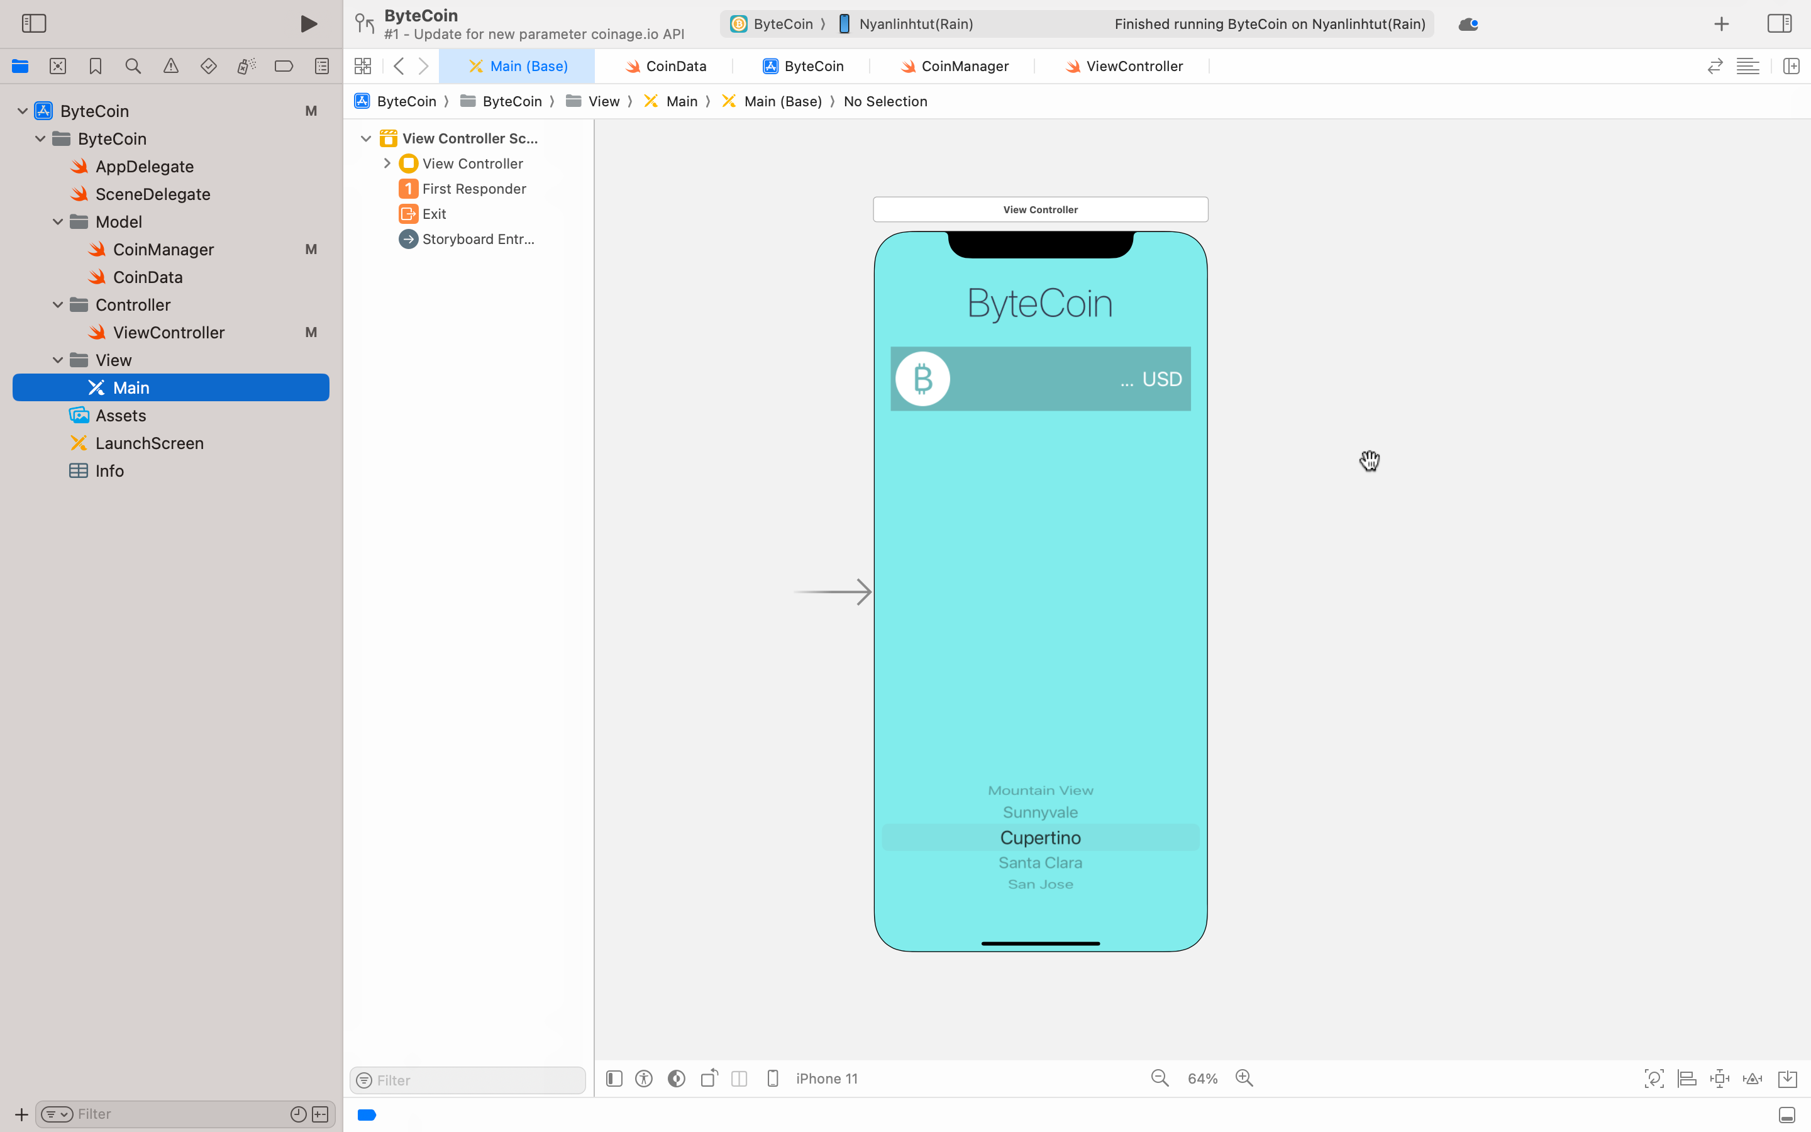Open the CoinData file in navigator
The height and width of the screenshot is (1132, 1811).
click(147, 277)
